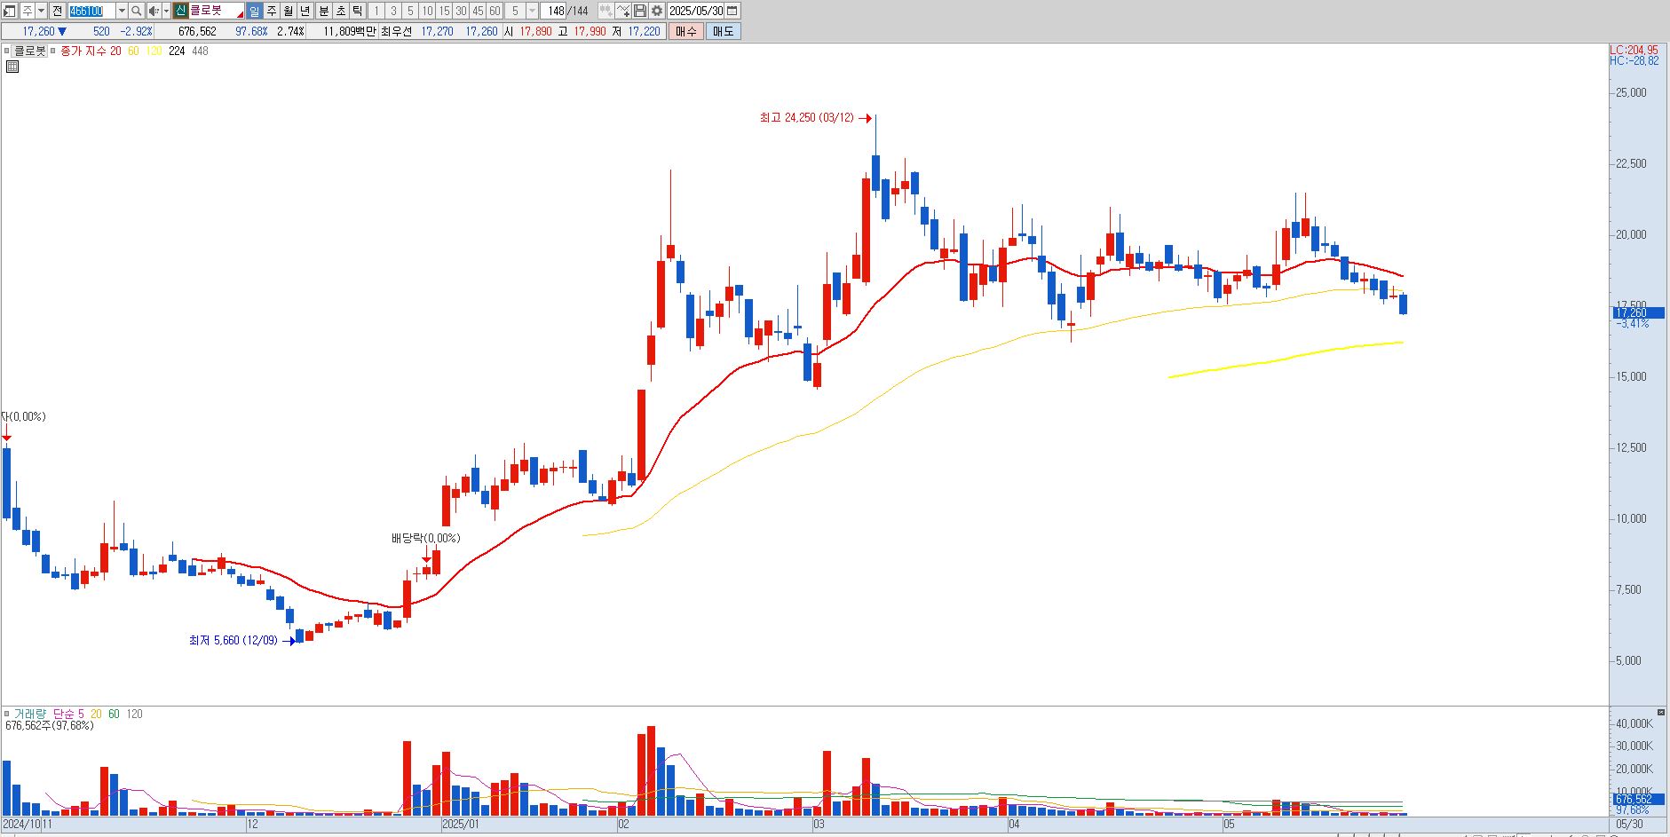The height and width of the screenshot is (837, 1670).
Task: Switch to 분 minute period
Action: [x=324, y=11]
